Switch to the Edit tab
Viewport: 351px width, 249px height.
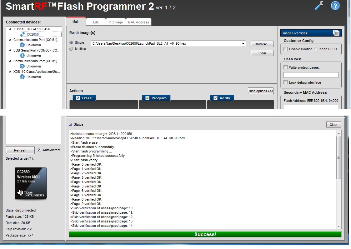click(96, 22)
